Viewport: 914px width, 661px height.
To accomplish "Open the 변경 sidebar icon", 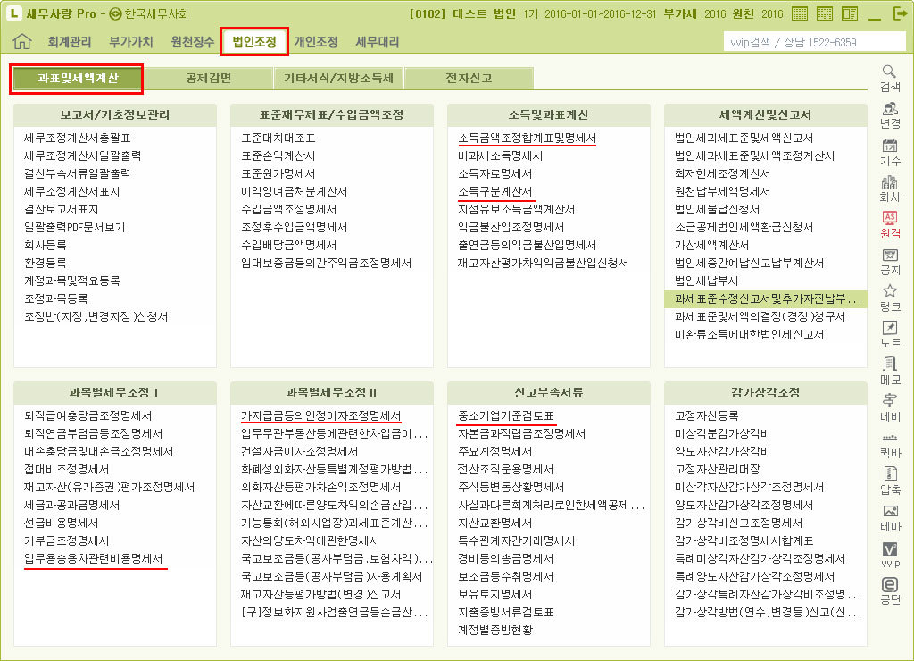I will (x=890, y=115).
